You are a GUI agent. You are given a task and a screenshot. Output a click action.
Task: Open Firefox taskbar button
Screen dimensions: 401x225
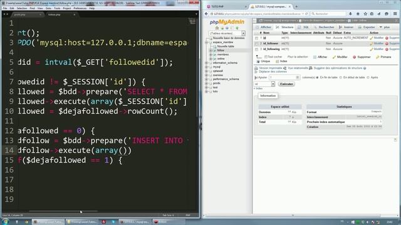[135, 222]
